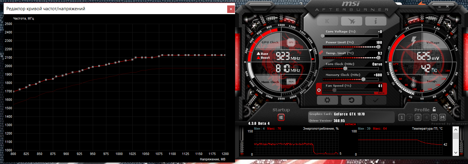Toggle the Profile padlock icon
Screen dimensions: 468x164
coord(434,110)
